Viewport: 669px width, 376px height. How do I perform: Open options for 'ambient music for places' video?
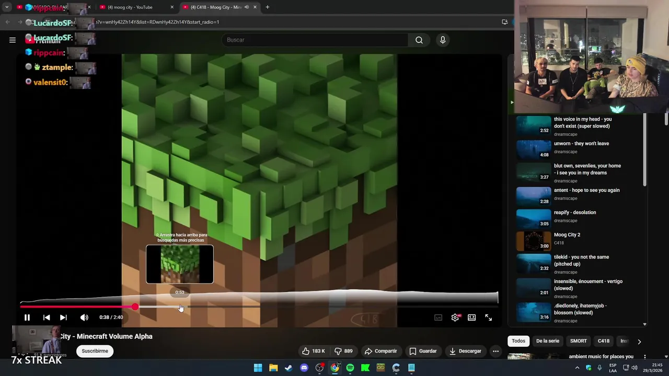click(645, 357)
